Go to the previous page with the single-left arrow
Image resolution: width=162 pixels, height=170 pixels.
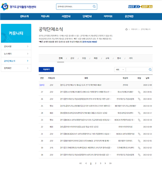point(86,163)
